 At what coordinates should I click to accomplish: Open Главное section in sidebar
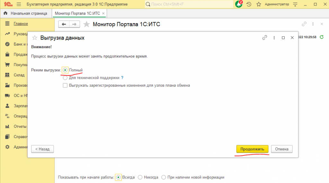tap(21, 24)
